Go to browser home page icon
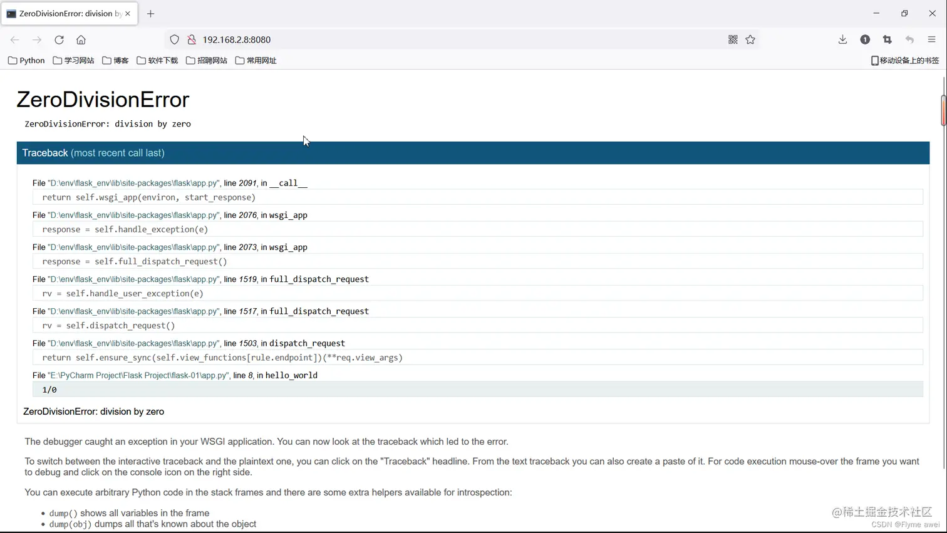The height and width of the screenshot is (533, 947). tap(81, 39)
